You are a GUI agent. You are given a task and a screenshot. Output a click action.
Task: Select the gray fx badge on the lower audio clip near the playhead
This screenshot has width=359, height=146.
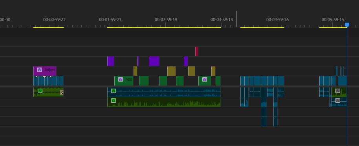click(x=338, y=100)
